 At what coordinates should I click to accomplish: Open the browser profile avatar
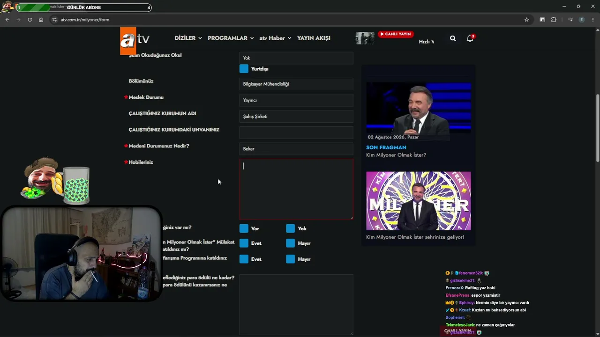pyautogui.click(x=582, y=20)
